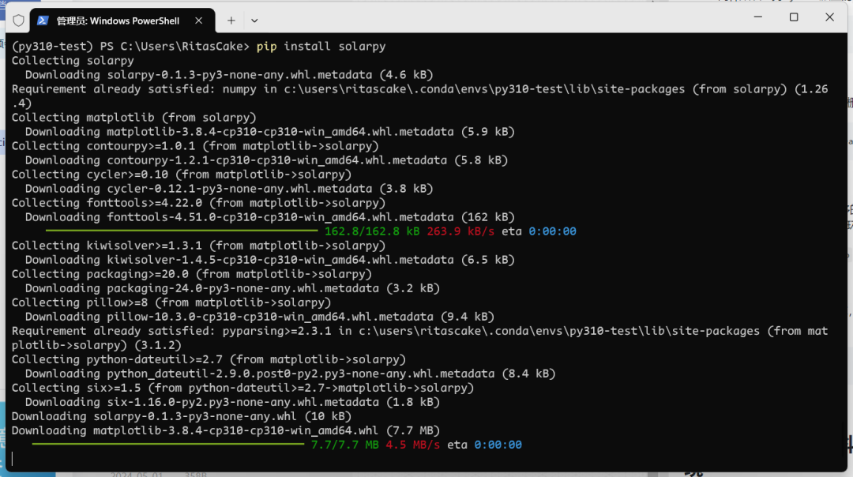The image size is (853, 477).
Task: Click the matplotlib 7.7 MB progress bar
Action: pyautogui.click(x=167, y=445)
